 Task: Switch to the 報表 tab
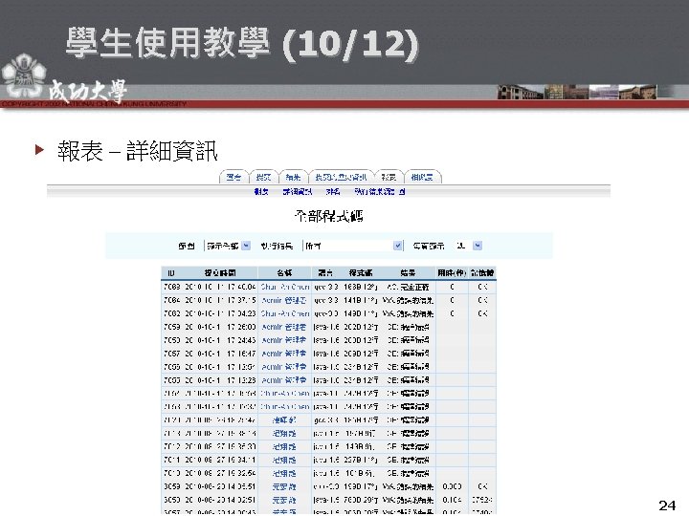(x=389, y=178)
